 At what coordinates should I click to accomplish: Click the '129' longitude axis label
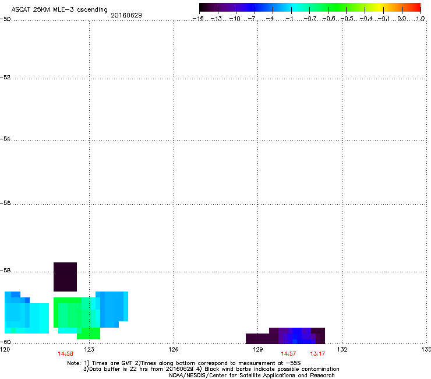(257, 349)
